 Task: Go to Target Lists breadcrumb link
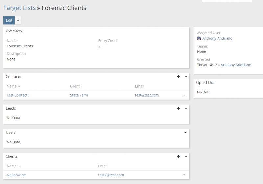(19, 8)
